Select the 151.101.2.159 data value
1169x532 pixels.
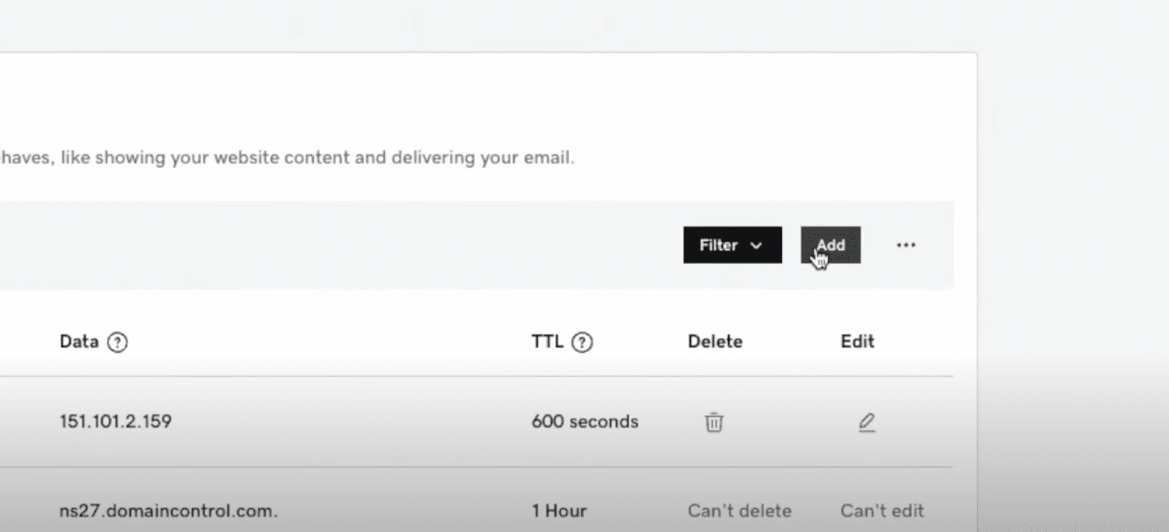(115, 421)
